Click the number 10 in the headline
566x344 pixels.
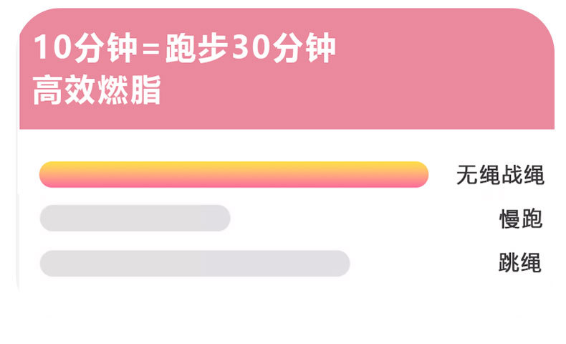[50, 49]
